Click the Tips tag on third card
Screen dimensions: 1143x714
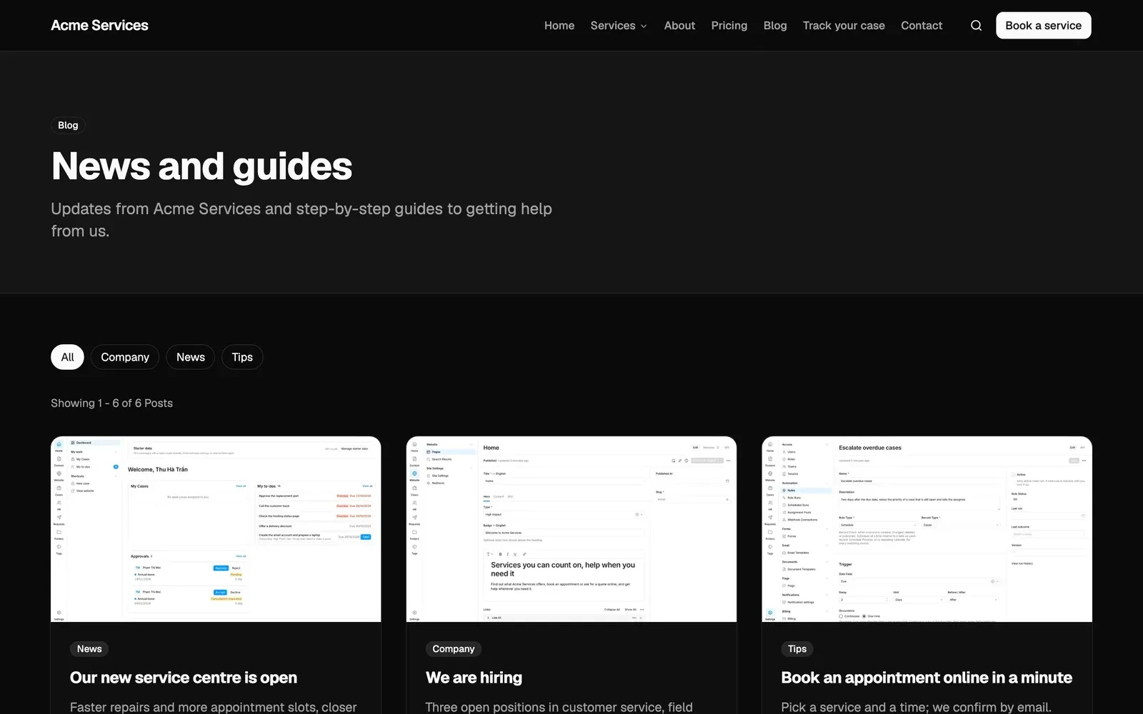797,649
